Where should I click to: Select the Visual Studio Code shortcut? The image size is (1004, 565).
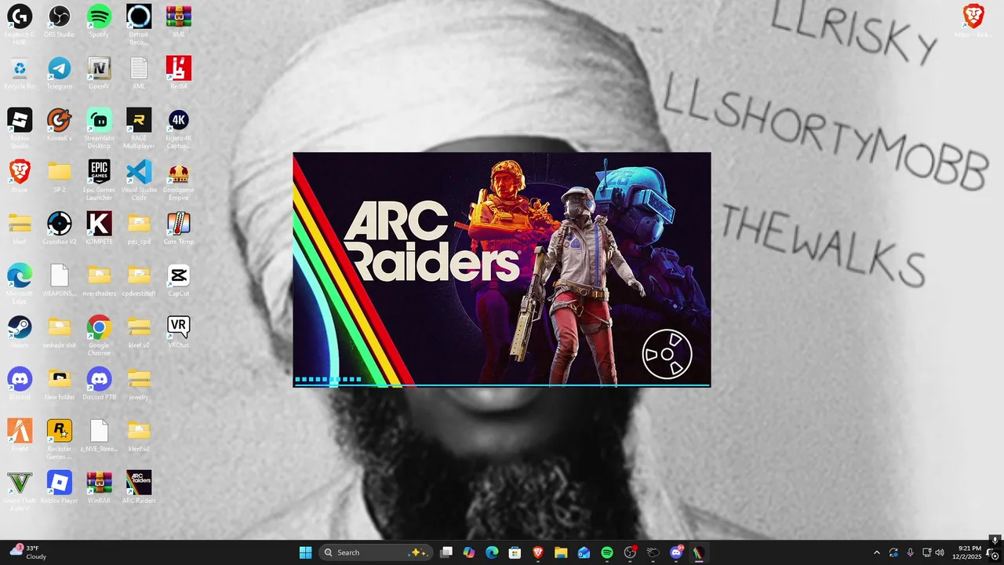coord(139,179)
